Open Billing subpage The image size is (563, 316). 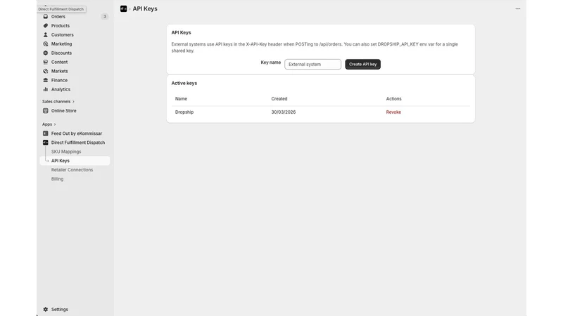tap(57, 179)
